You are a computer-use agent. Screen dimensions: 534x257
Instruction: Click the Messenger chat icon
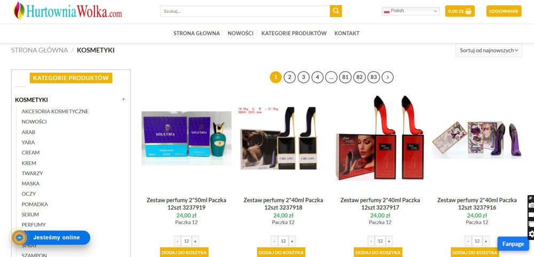coord(19,238)
